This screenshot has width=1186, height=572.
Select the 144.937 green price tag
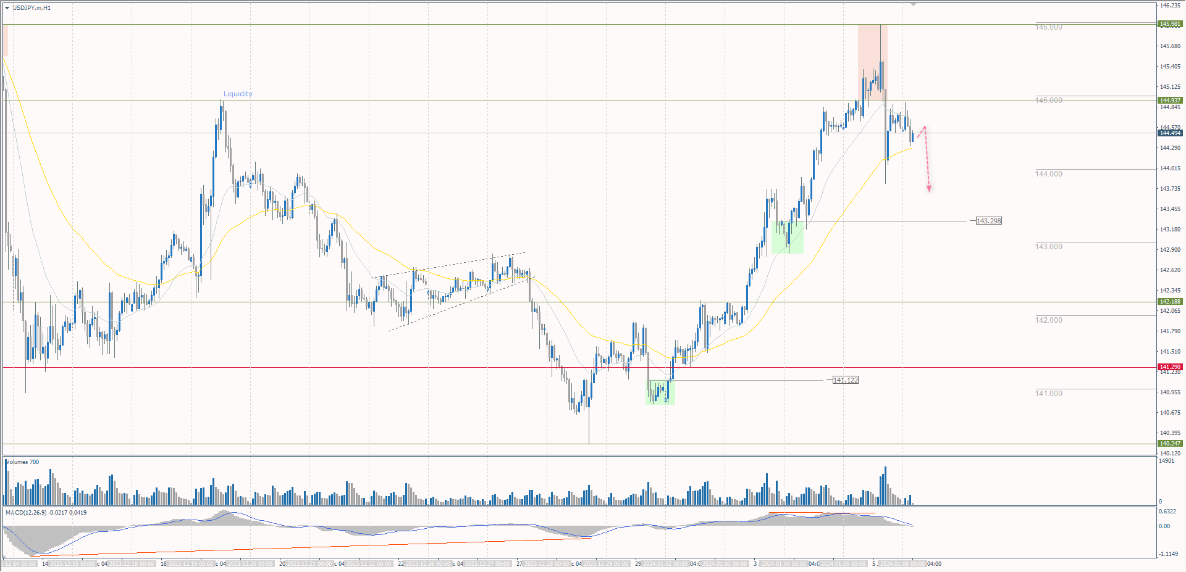[1170, 101]
